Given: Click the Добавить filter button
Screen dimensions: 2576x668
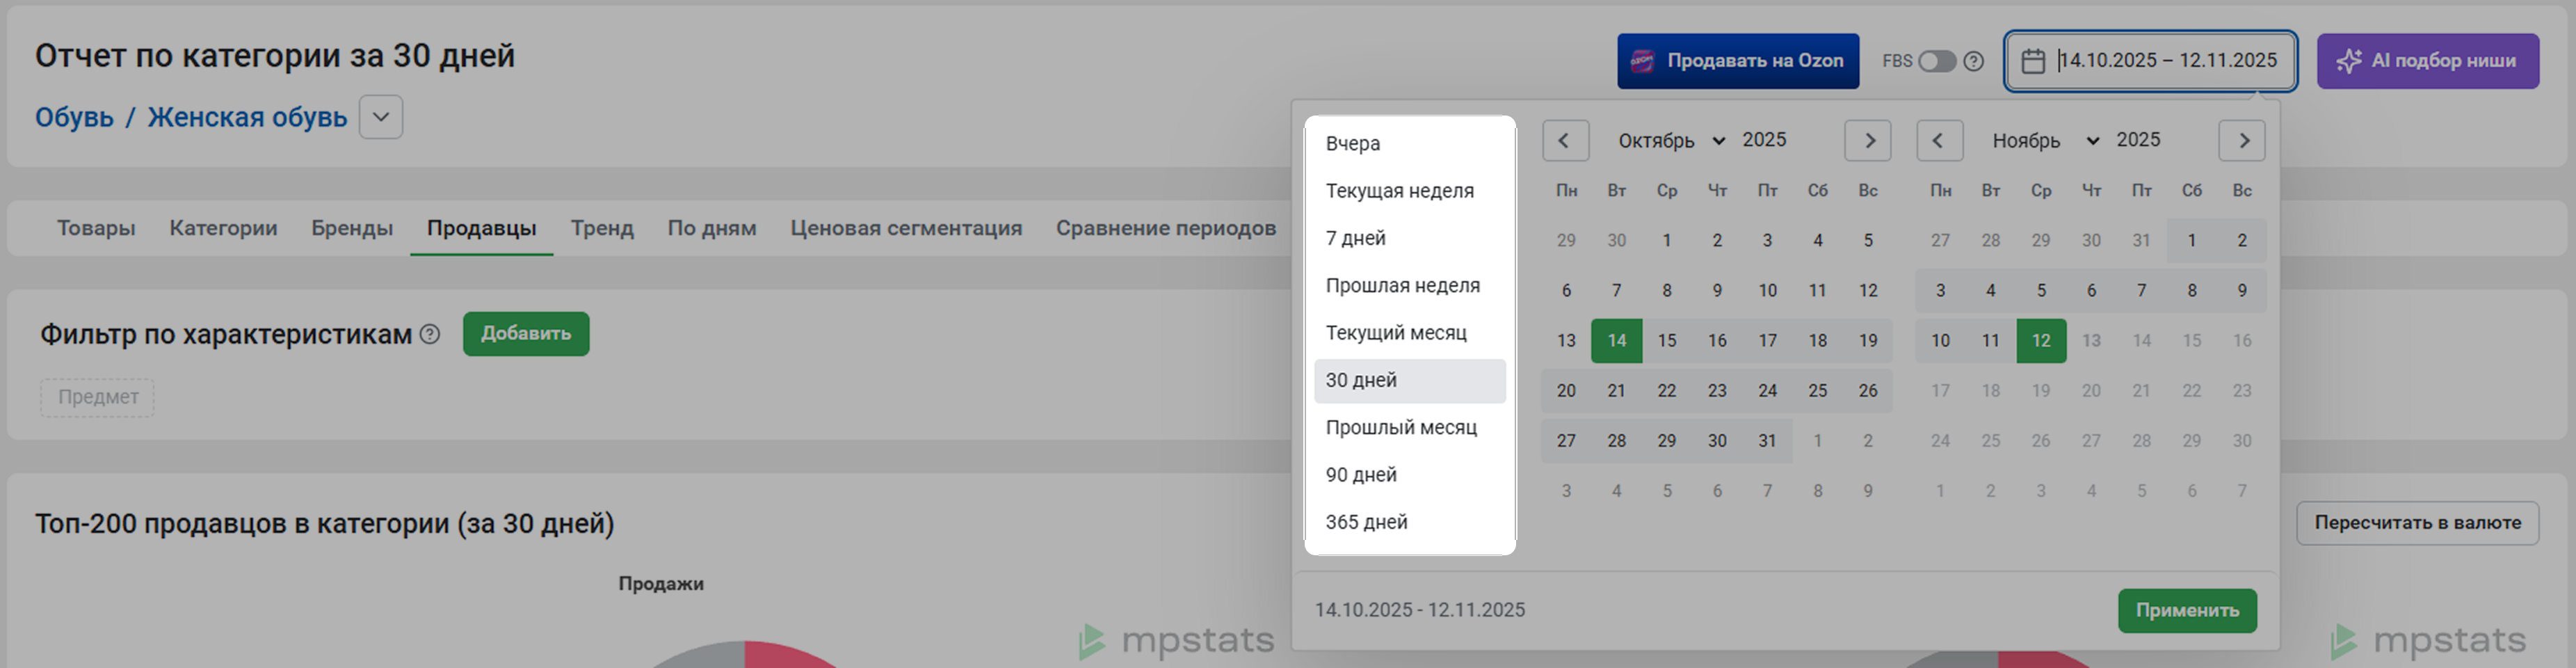Looking at the screenshot, I should click(x=526, y=334).
